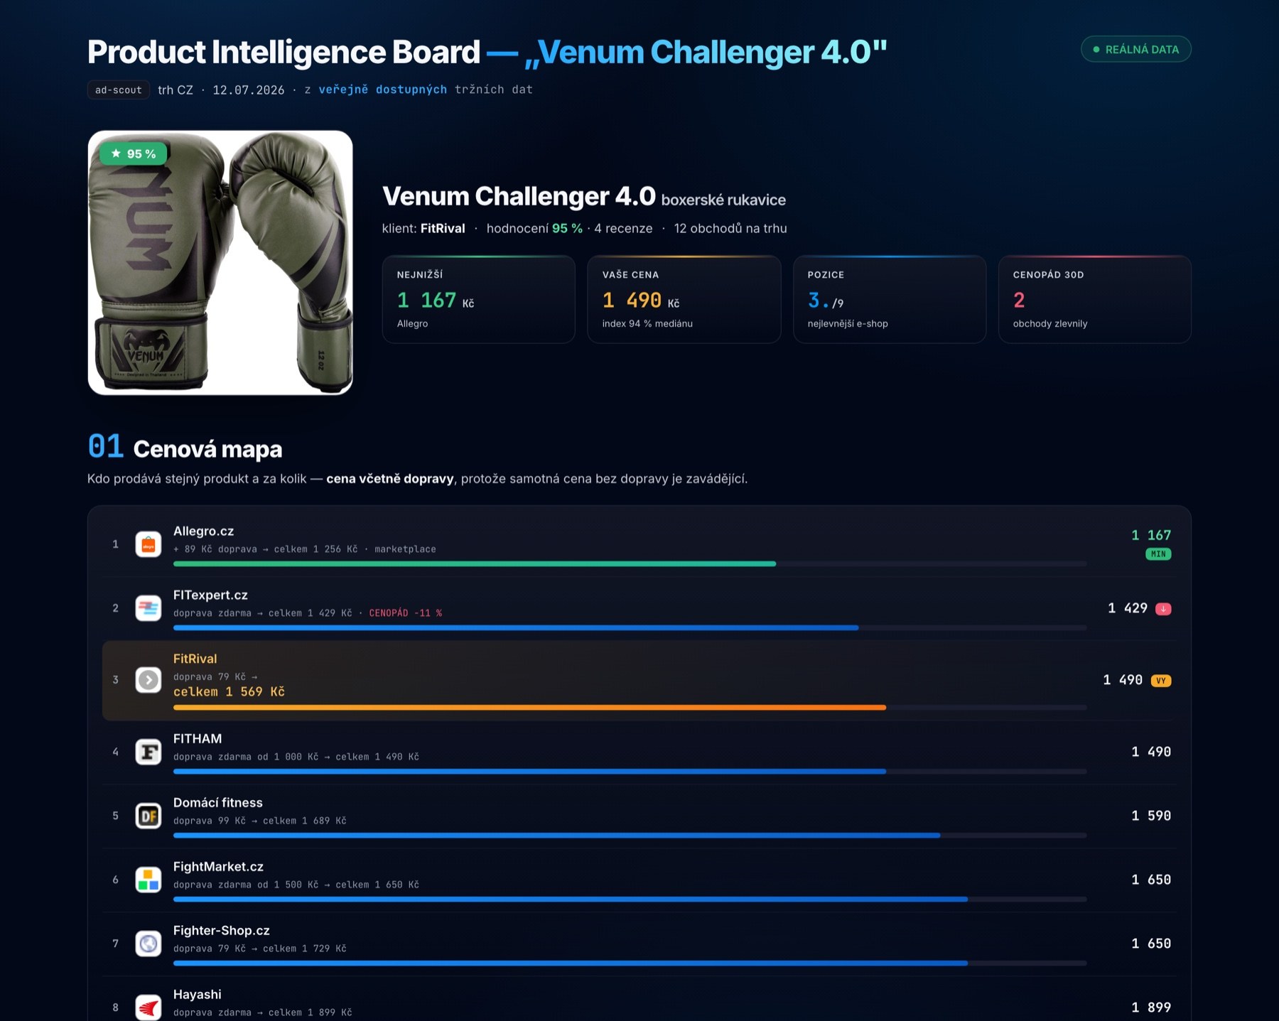Viewport: 1279px width, 1021px height.
Task: Click the '4 recenze' text
Action: click(623, 228)
